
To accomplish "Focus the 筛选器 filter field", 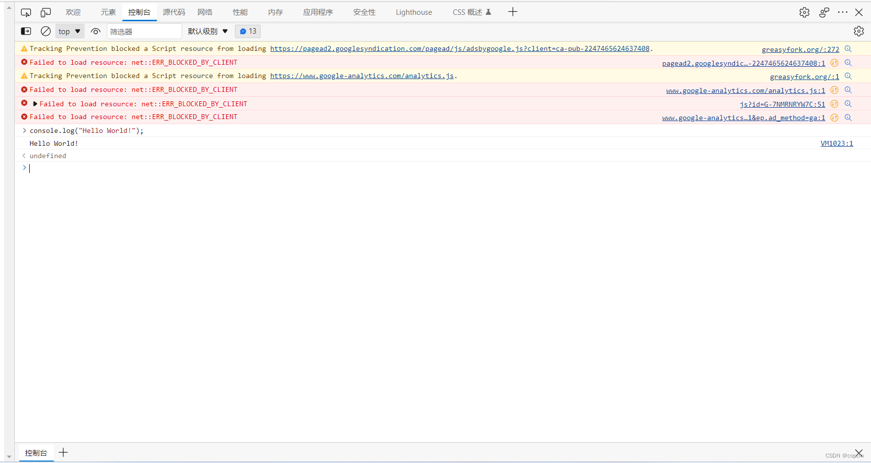I will click(x=144, y=31).
